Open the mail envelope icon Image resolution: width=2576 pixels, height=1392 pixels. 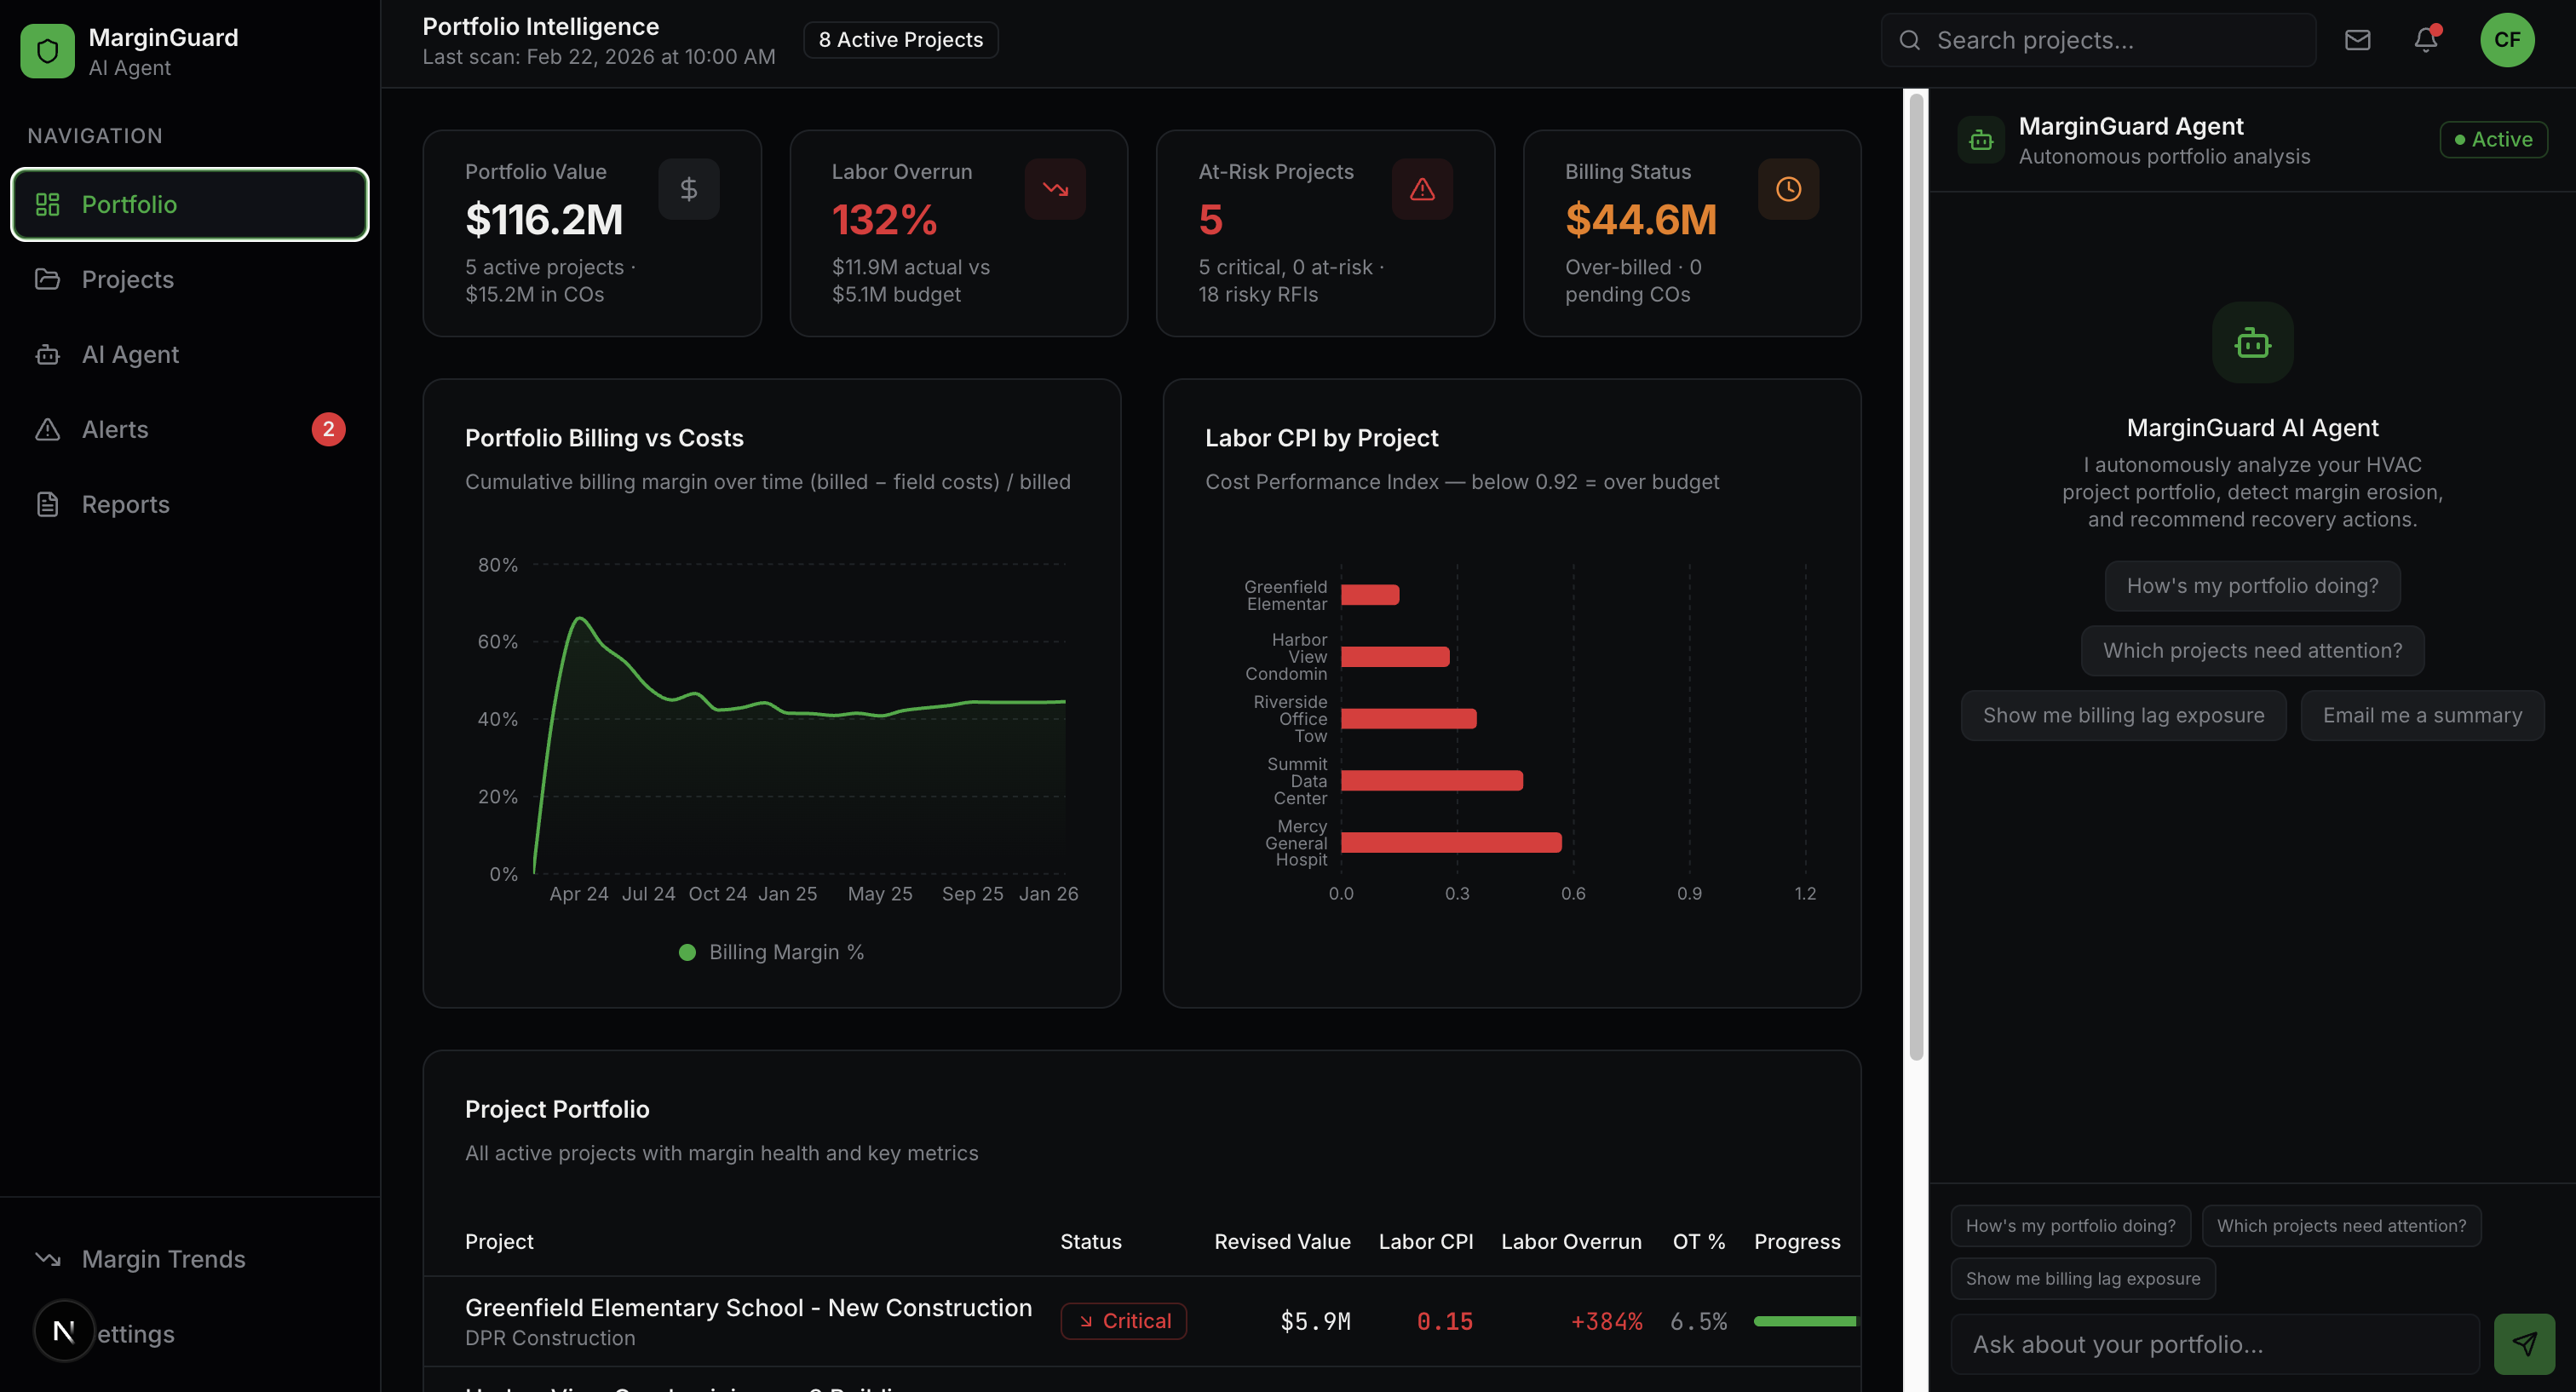tap(2357, 40)
